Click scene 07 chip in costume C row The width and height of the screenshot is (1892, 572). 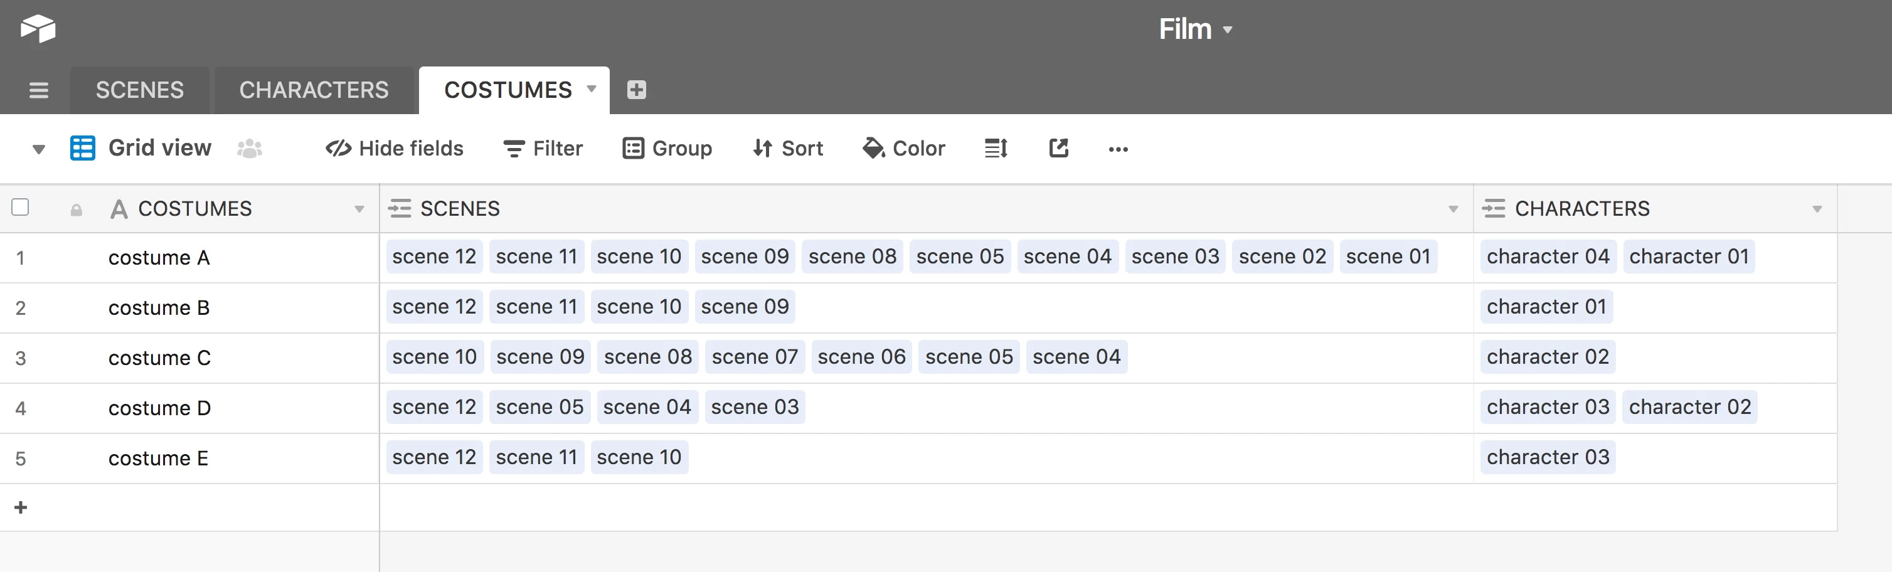pos(754,357)
